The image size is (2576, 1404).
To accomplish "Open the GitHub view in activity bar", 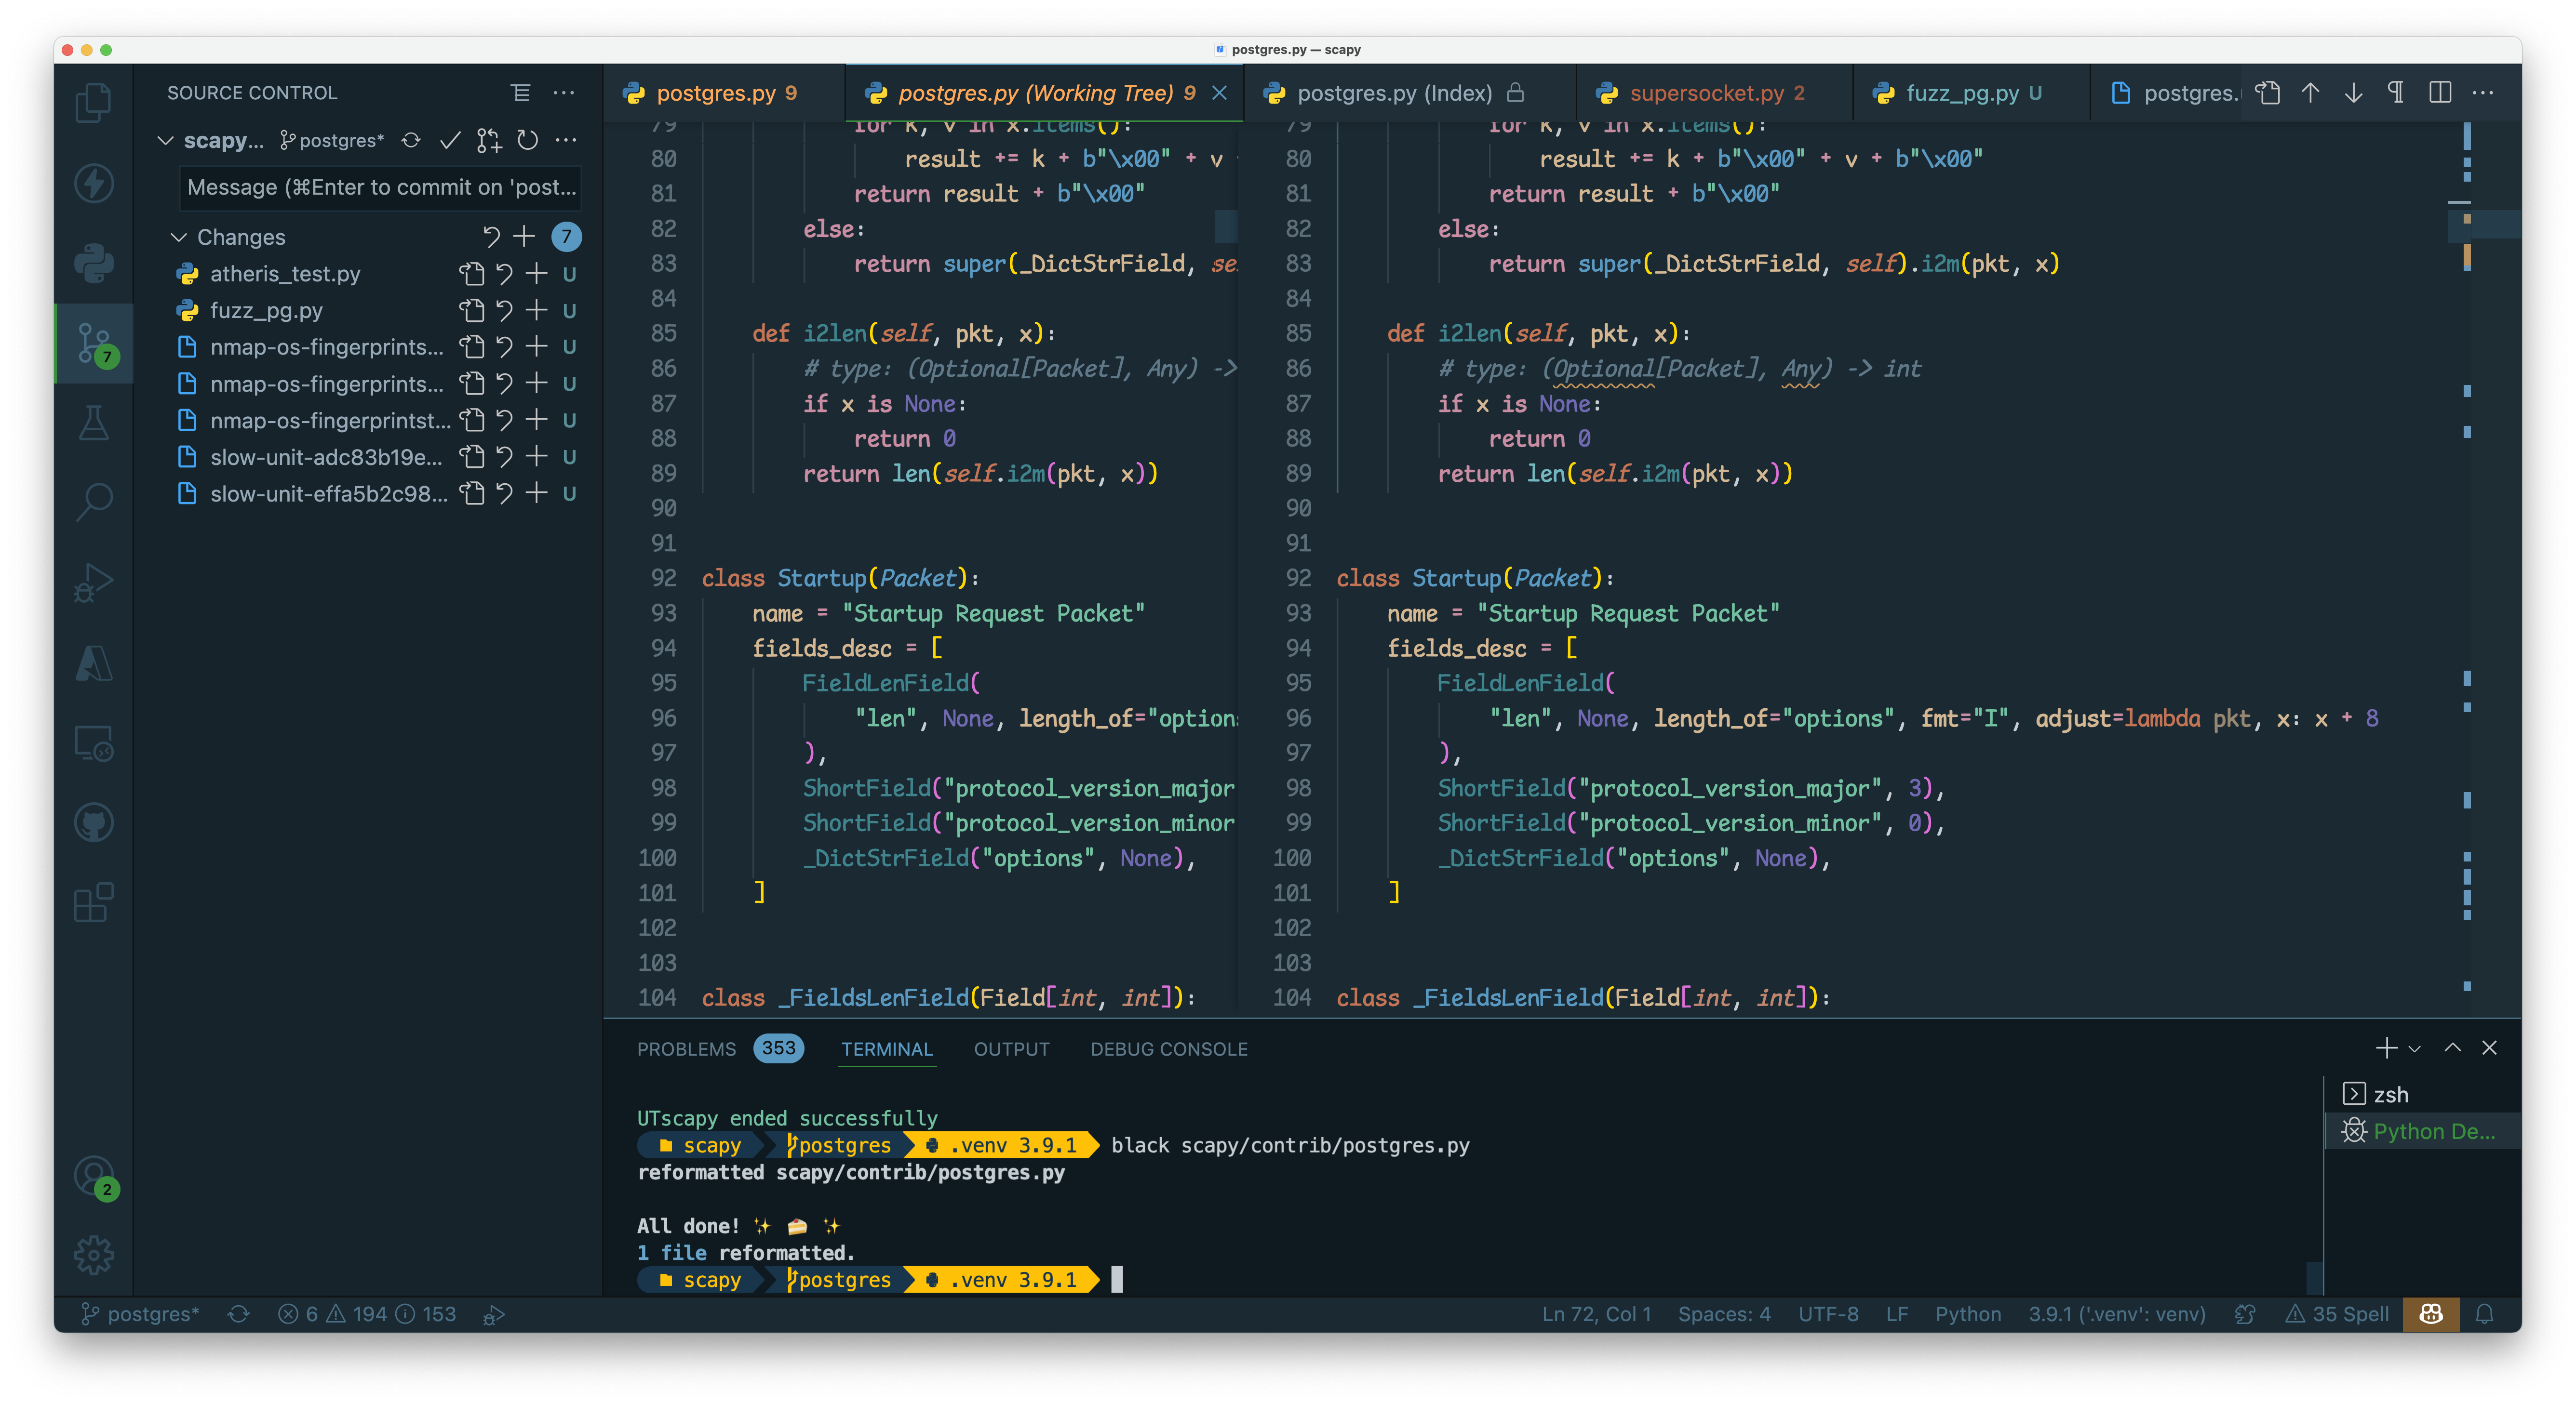I will coord(93,822).
